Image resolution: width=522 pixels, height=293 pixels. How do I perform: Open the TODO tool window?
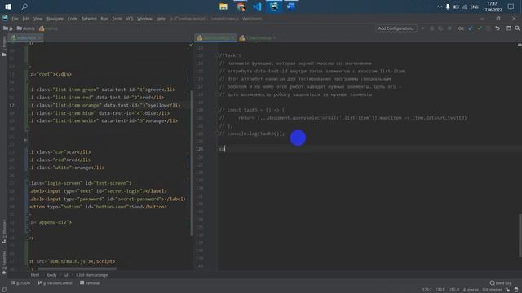(x=20, y=283)
